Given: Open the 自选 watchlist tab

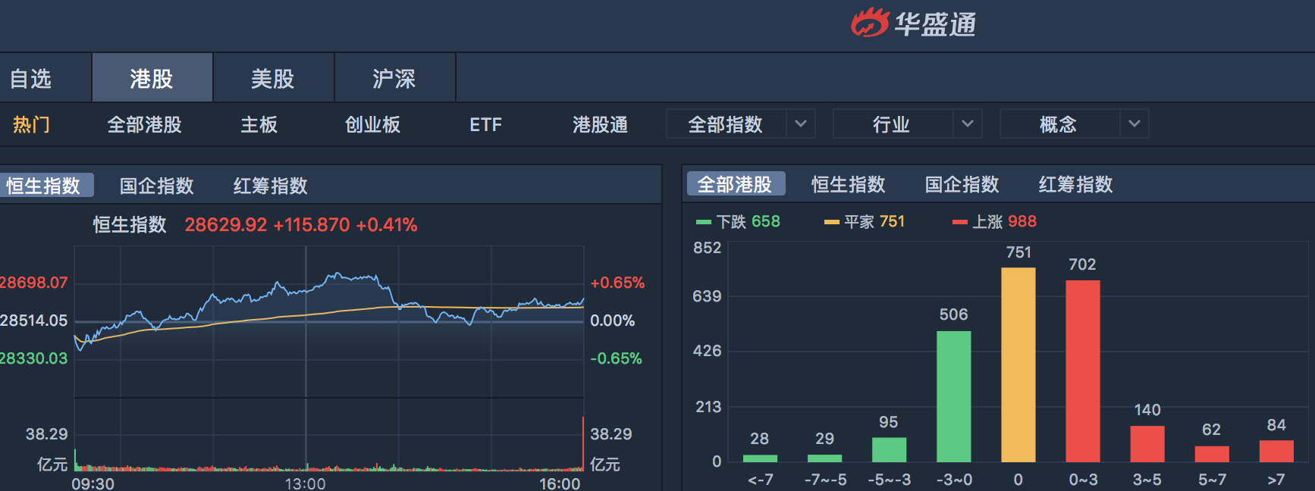Looking at the screenshot, I should point(30,78).
